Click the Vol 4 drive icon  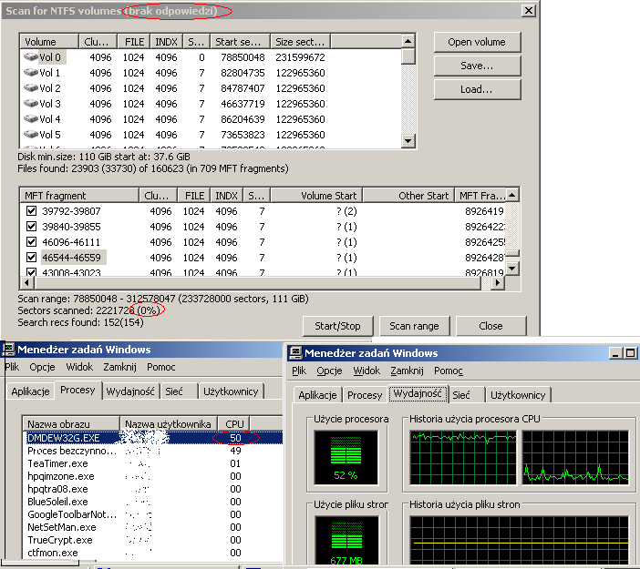(30, 119)
